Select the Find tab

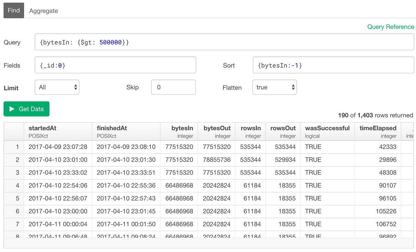pyautogui.click(x=13, y=10)
